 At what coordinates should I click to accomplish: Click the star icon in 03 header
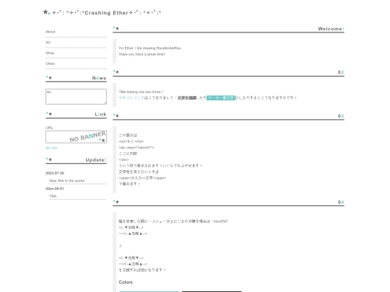tap(116, 115)
